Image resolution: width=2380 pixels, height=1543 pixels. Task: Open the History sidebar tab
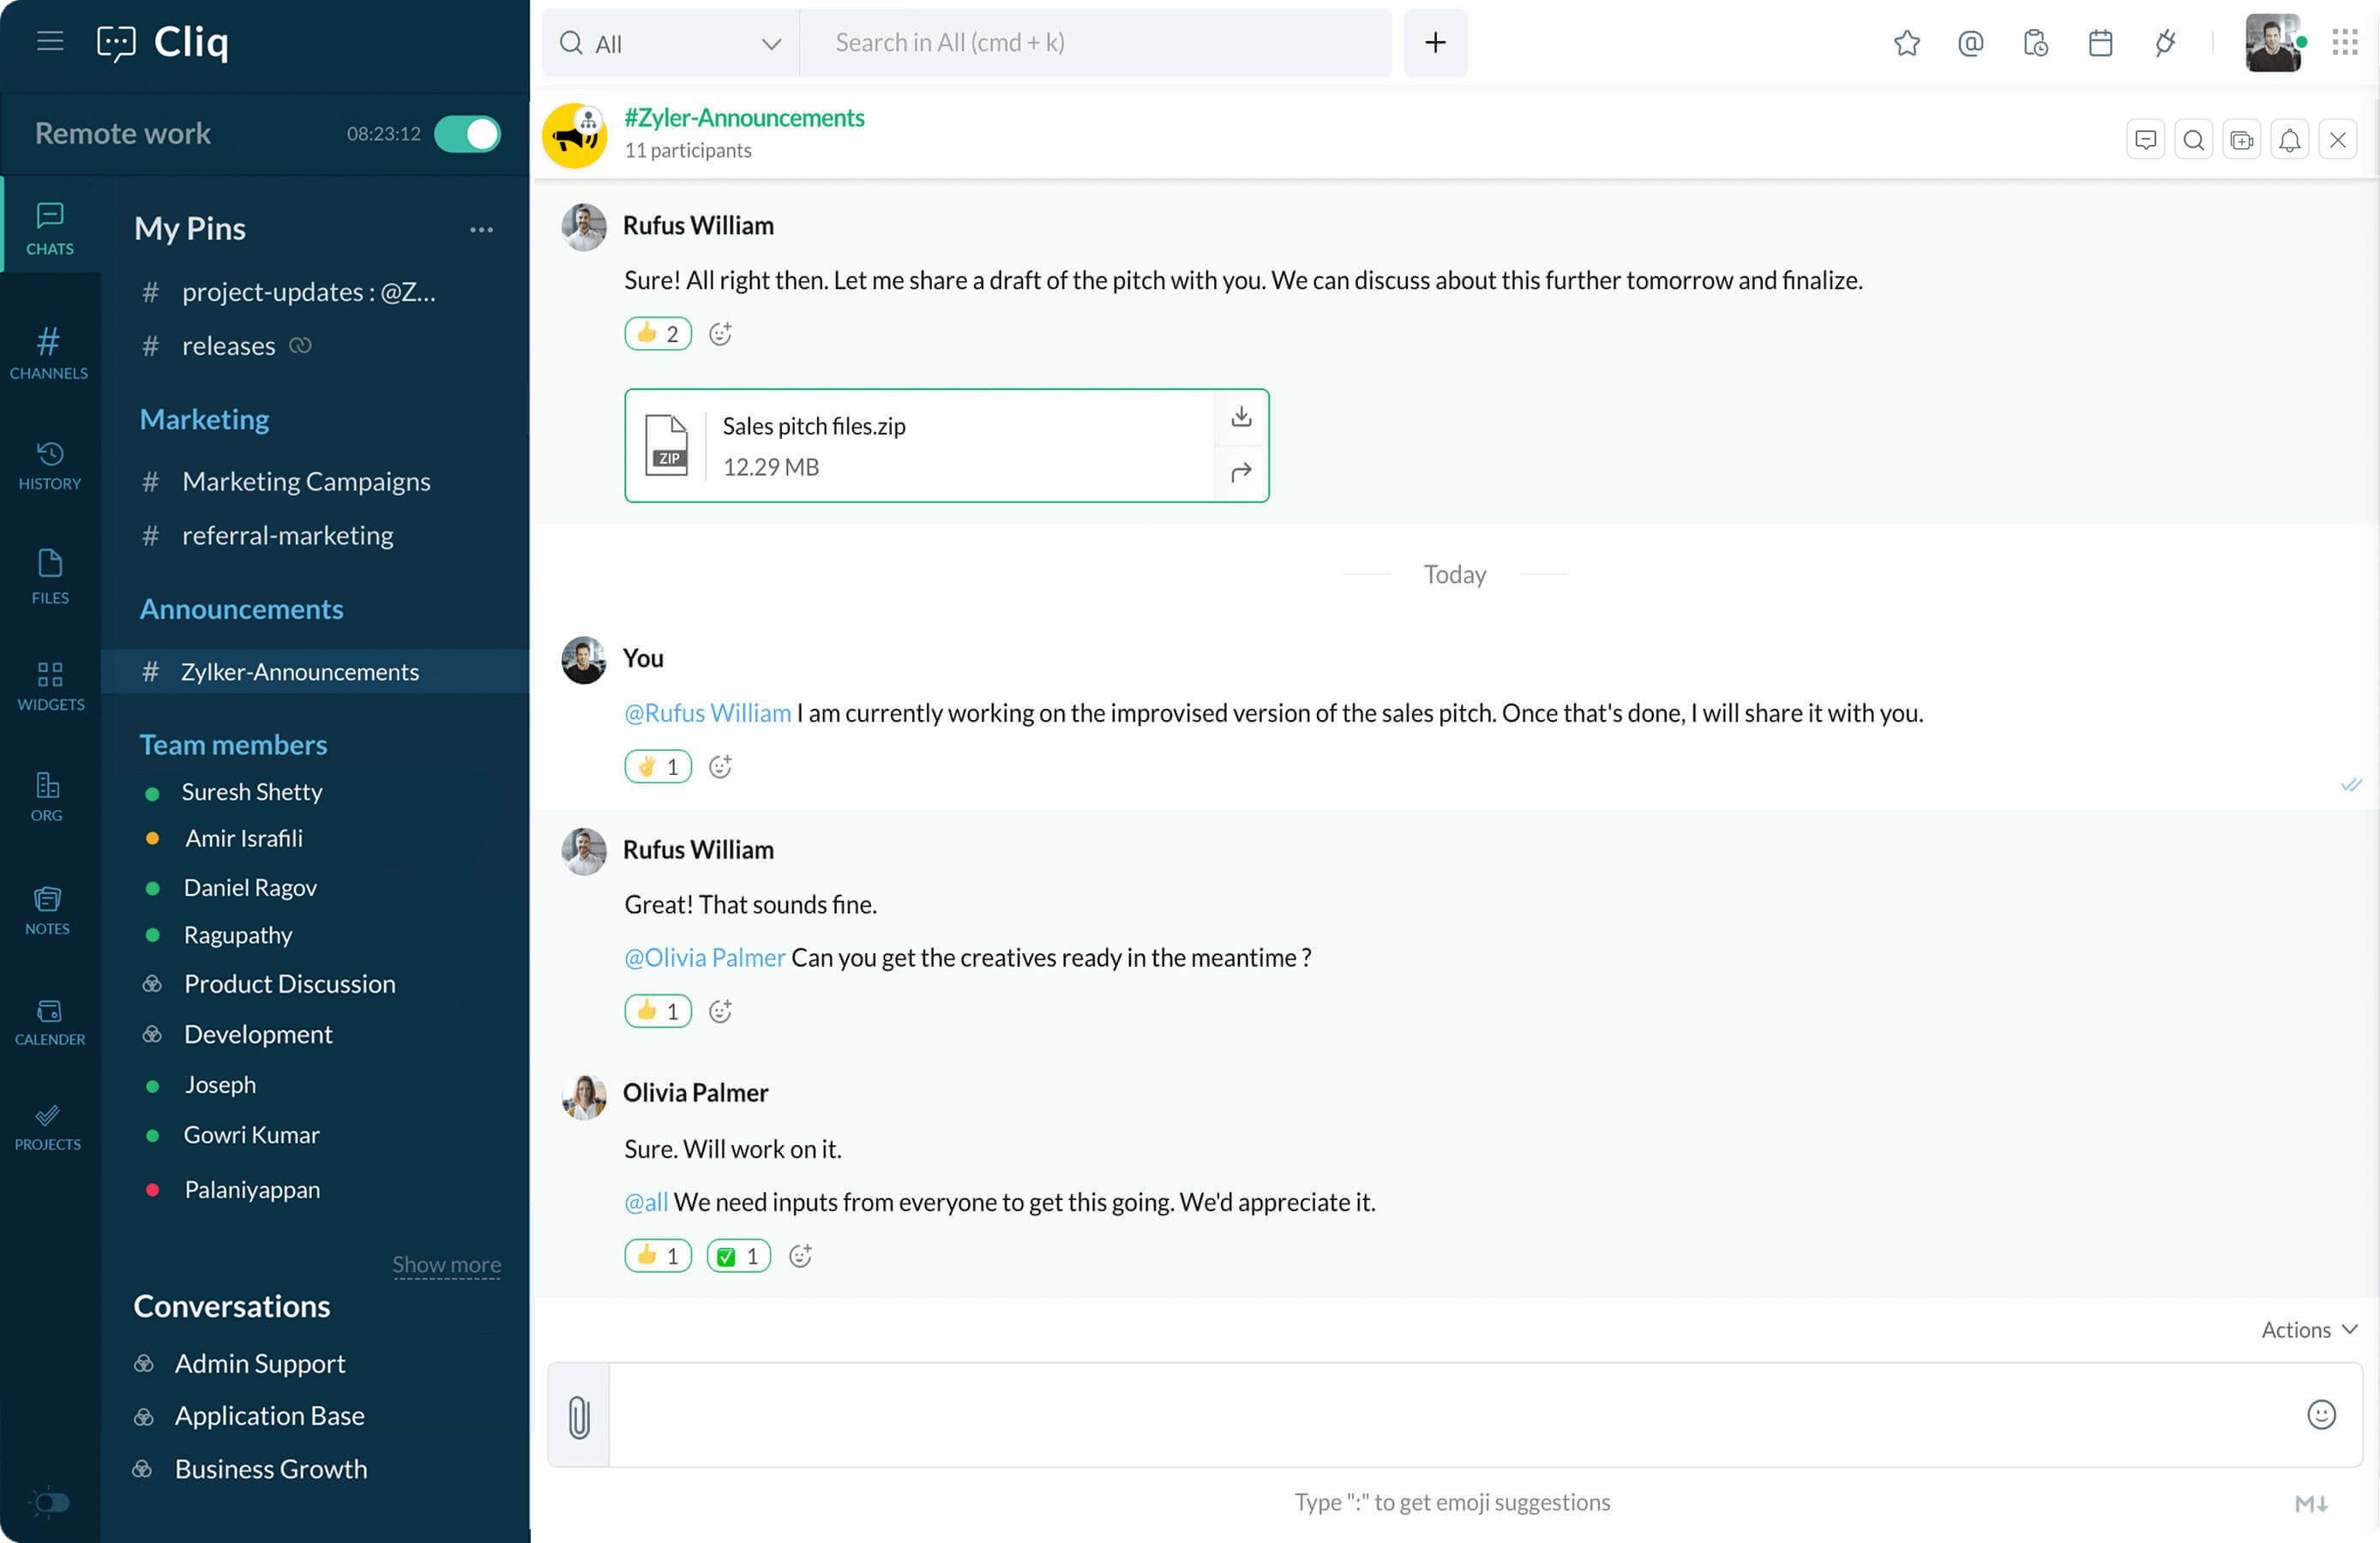click(50, 466)
